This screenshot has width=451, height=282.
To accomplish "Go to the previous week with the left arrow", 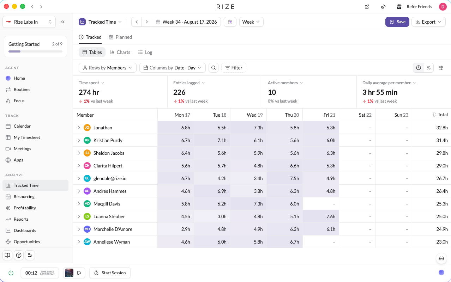I will [137, 22].
